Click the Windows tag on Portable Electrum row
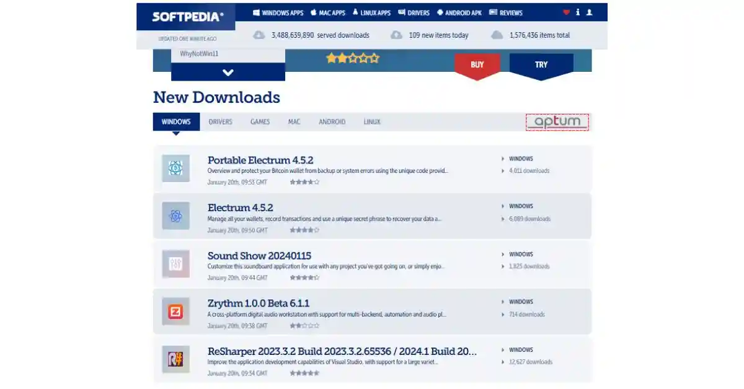Screen dimensions: 744x389 (521, 159)
